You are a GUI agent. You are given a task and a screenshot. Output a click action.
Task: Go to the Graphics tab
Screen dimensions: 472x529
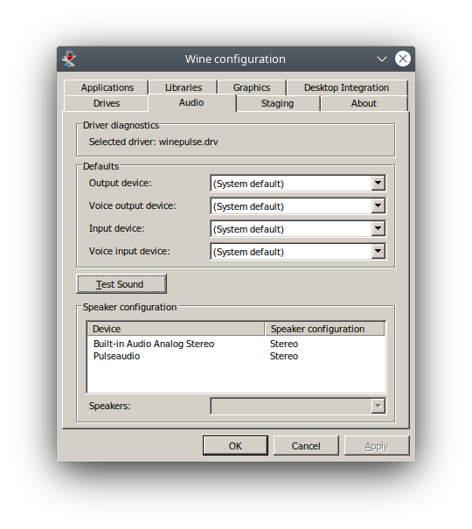click(x=252, y=87)
